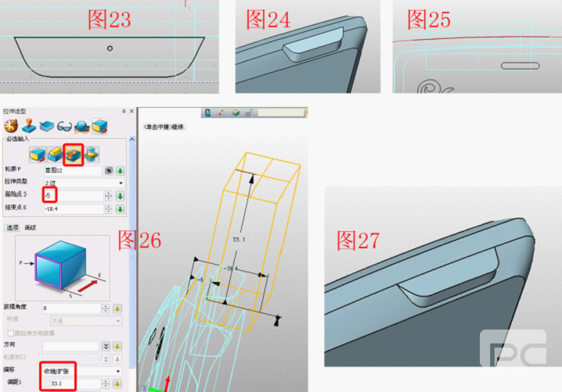Click the eraser icon in viewport toolbar
Image resolution: width=562 pixels, height=392 pixels.
(x=222, y=113)
